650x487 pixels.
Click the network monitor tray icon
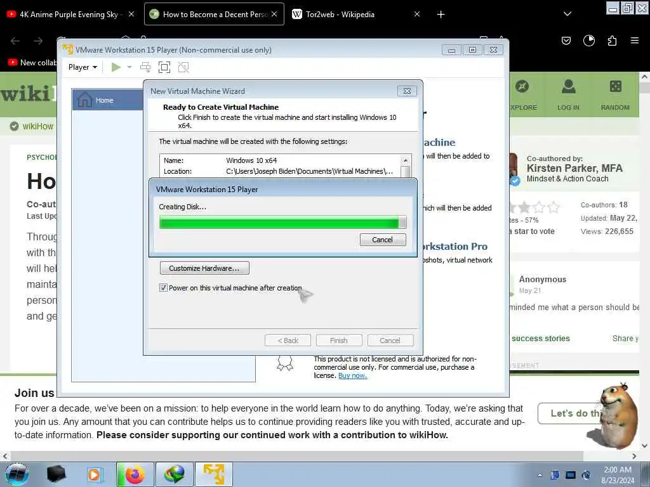[571, 475]
